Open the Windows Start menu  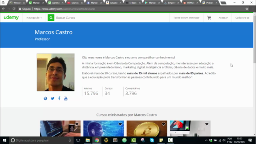4,140
